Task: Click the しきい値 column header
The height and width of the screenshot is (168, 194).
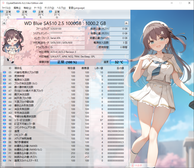Action: click(99, 68)
